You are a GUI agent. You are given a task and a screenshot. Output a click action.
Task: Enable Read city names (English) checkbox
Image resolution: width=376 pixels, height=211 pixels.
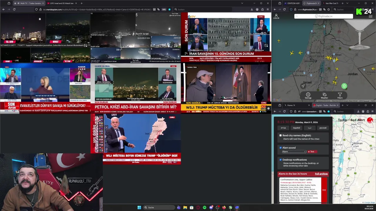click(x=281, y=135)
